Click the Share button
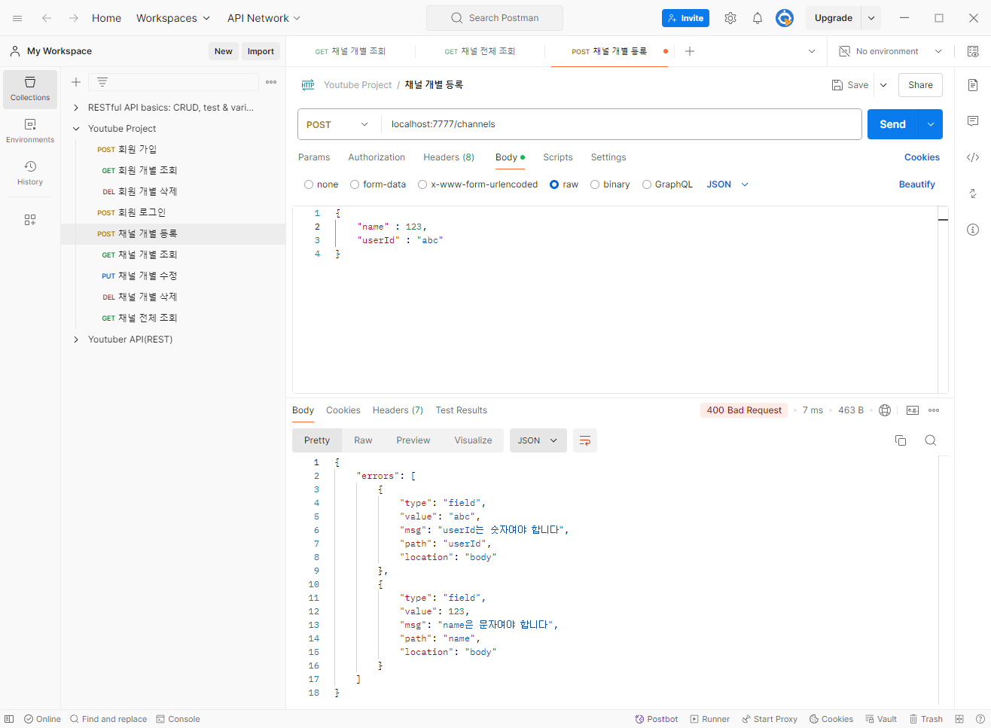991x728 pixels. tap(920, 85)
